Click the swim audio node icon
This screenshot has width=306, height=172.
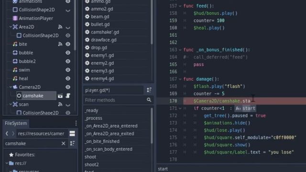point(15,70)
